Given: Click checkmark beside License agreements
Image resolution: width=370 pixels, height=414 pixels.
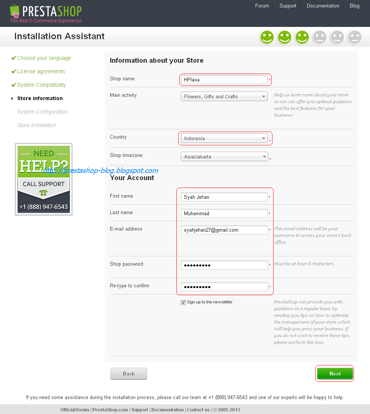Looking at the screenshot, I should tap(14, 71).
